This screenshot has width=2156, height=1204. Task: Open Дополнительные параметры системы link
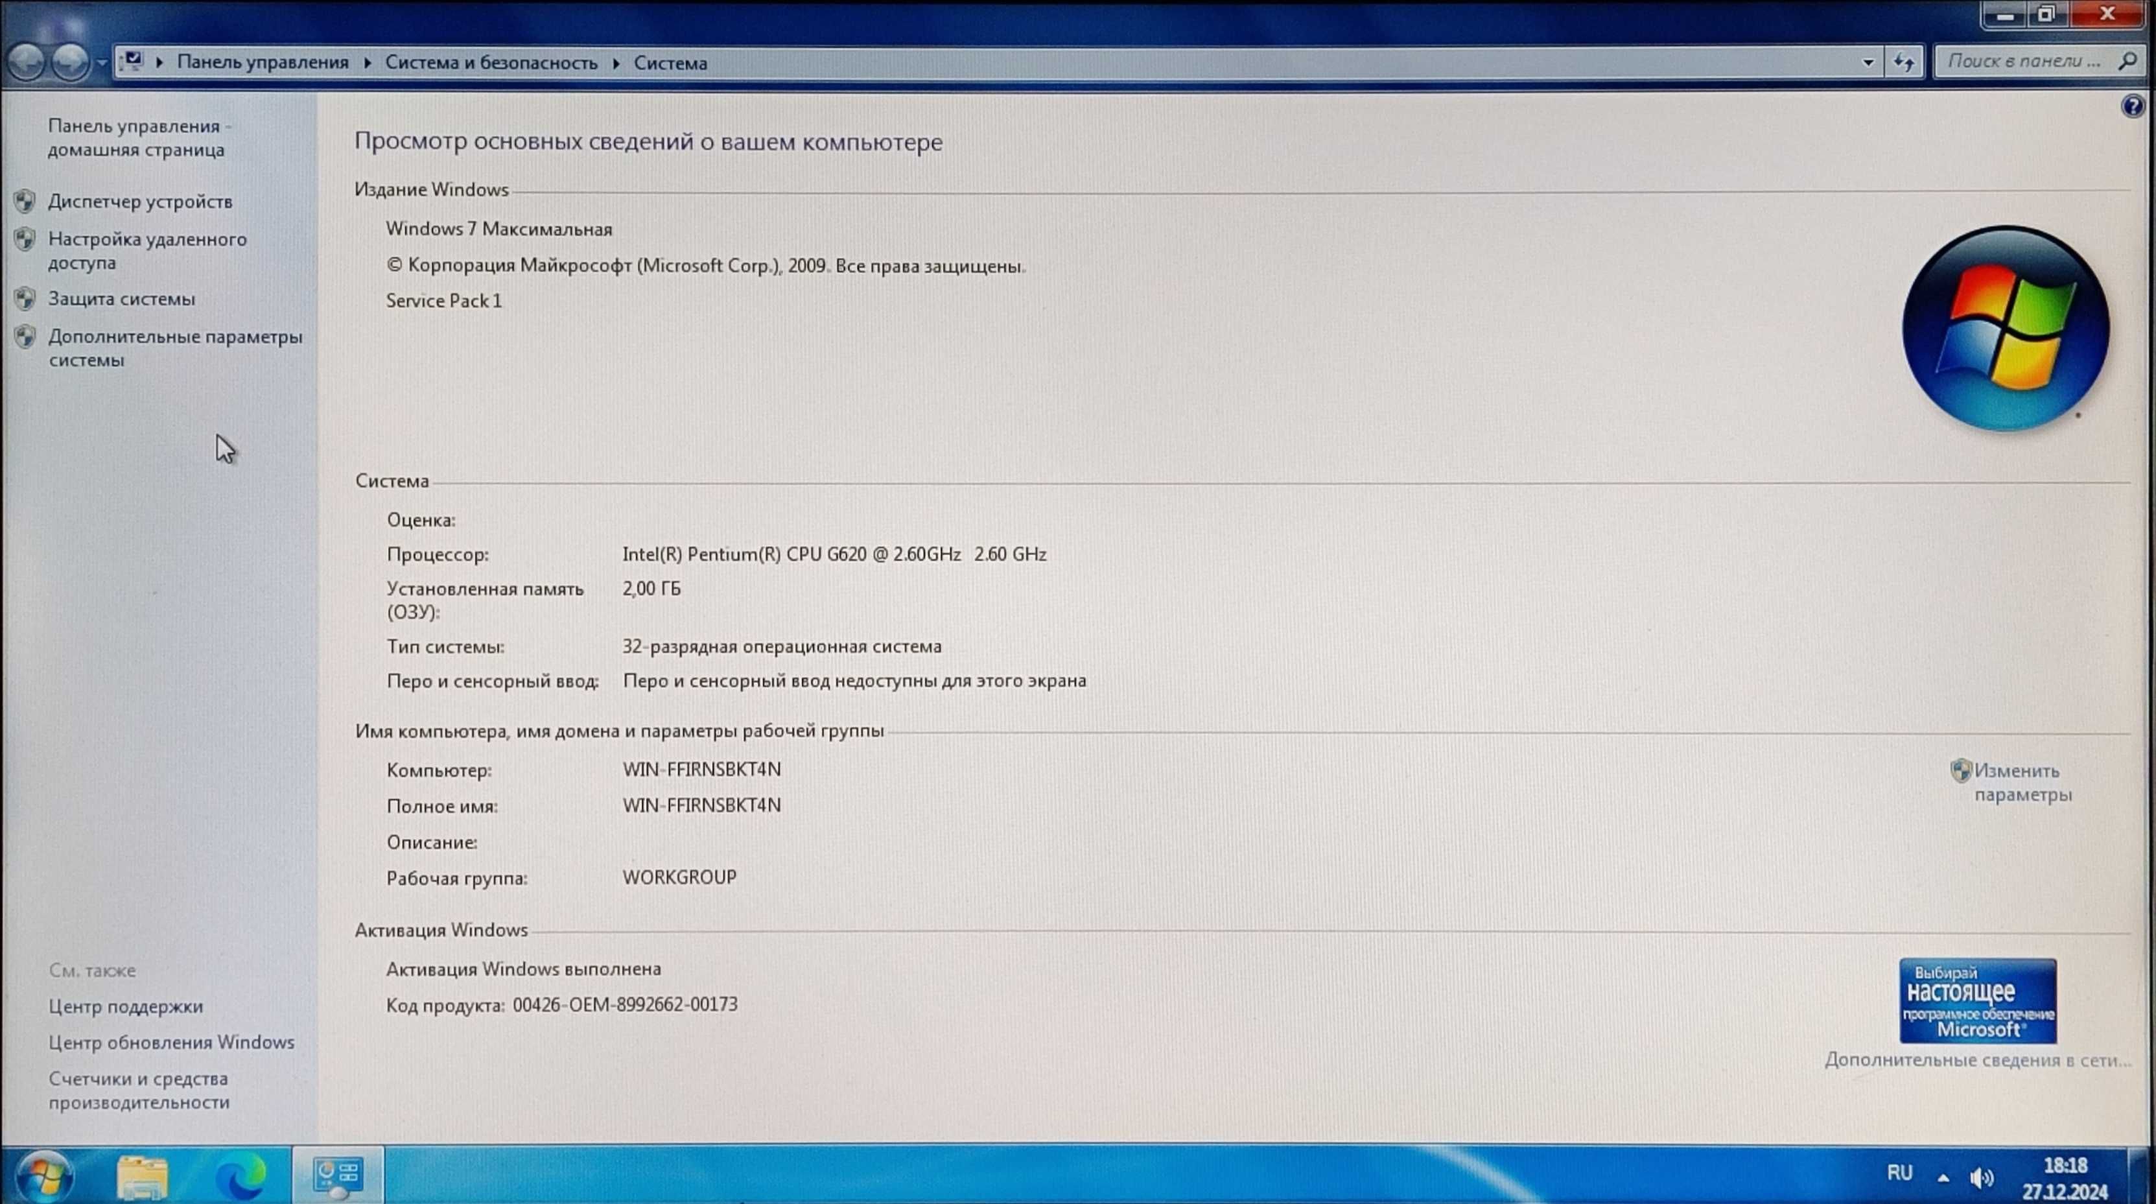tap(175, 348)
